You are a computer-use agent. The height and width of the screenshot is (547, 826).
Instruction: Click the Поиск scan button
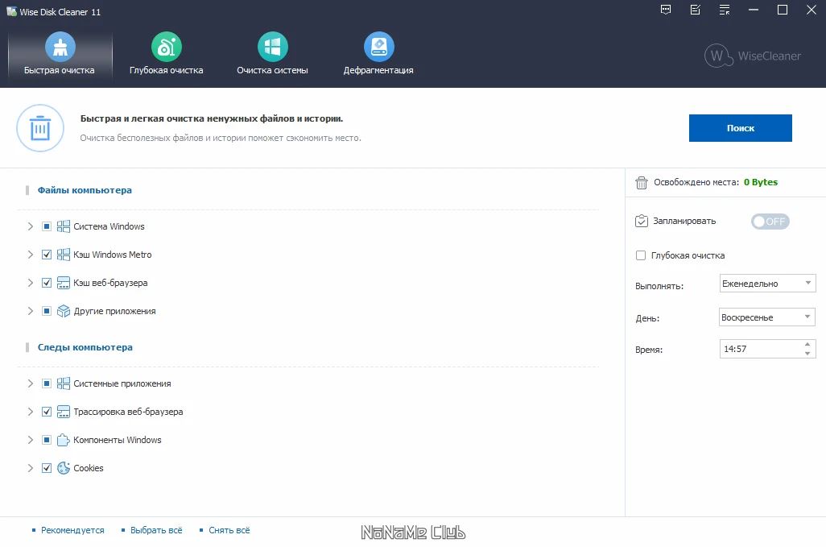coord(740,128)
